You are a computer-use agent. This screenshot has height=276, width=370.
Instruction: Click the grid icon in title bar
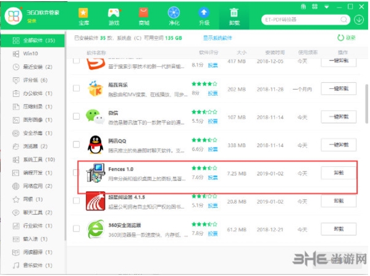pyautogui.click(x=315, y=6)
